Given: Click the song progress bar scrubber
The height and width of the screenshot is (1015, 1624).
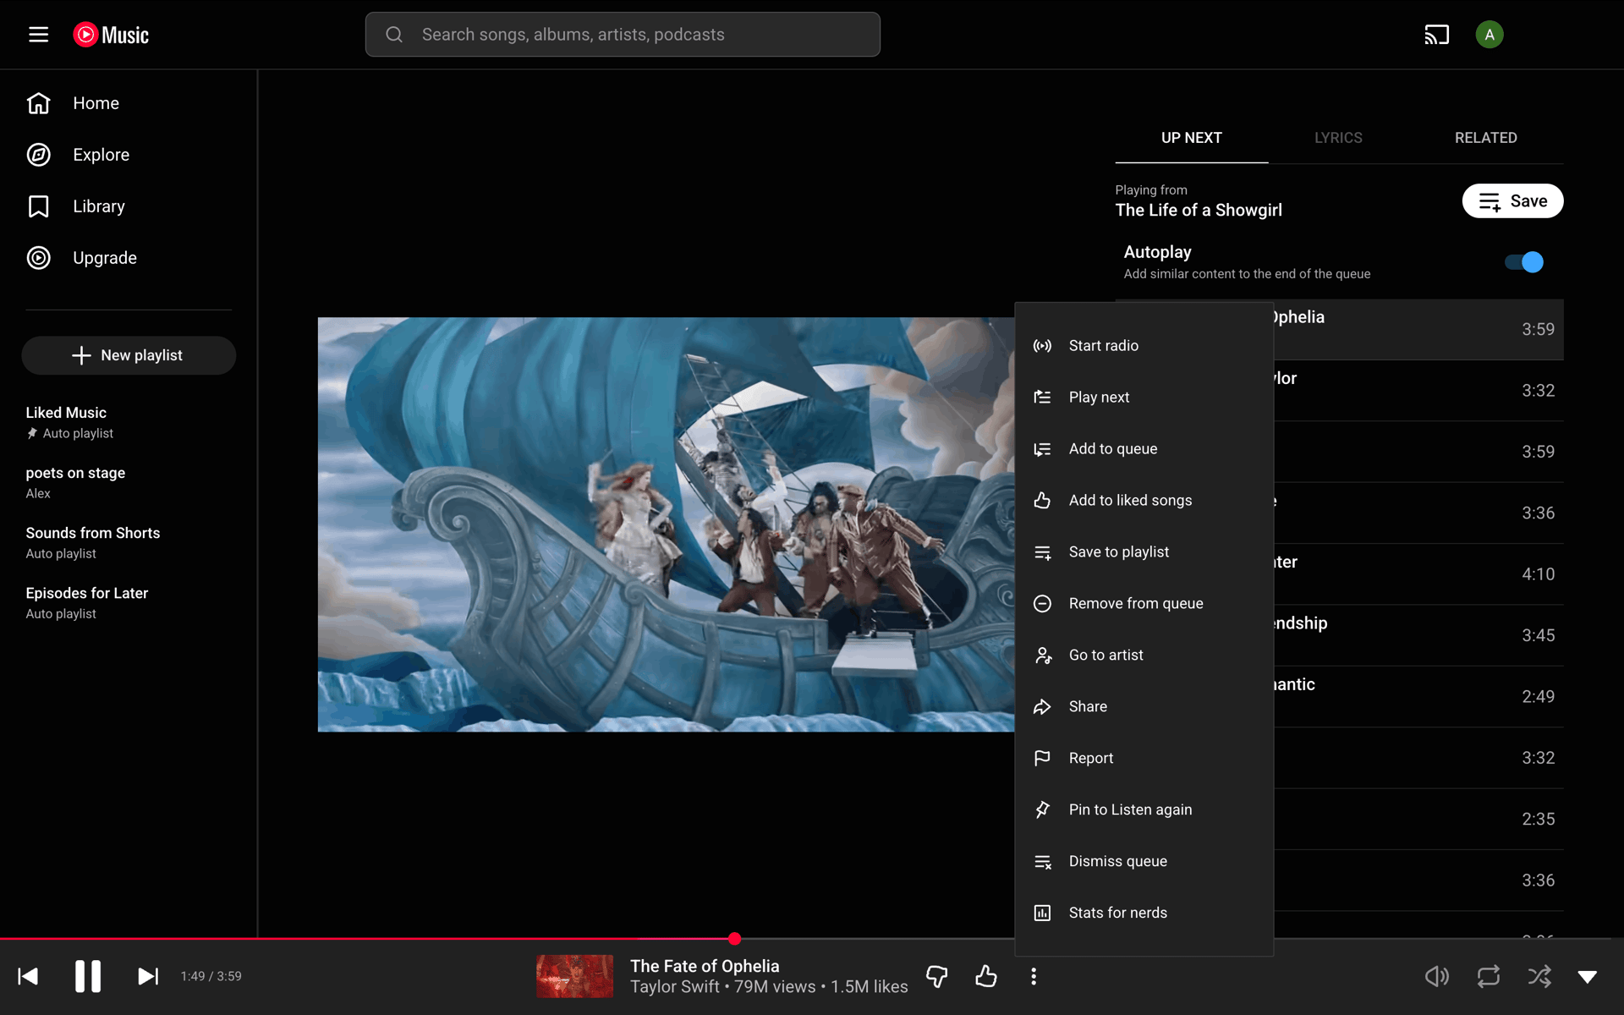Looking at the screenshot, I should click(x=734, y=939).
